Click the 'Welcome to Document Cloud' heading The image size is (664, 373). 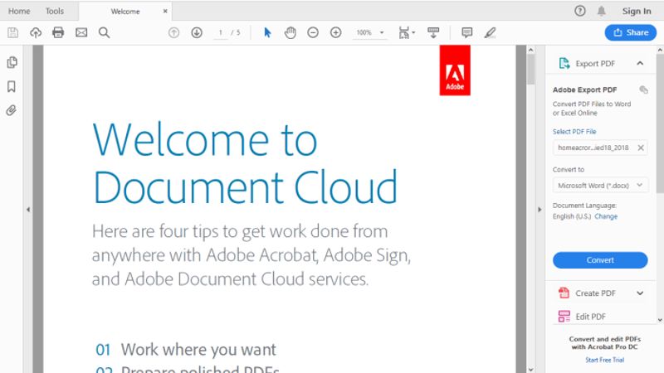point(245,162)
